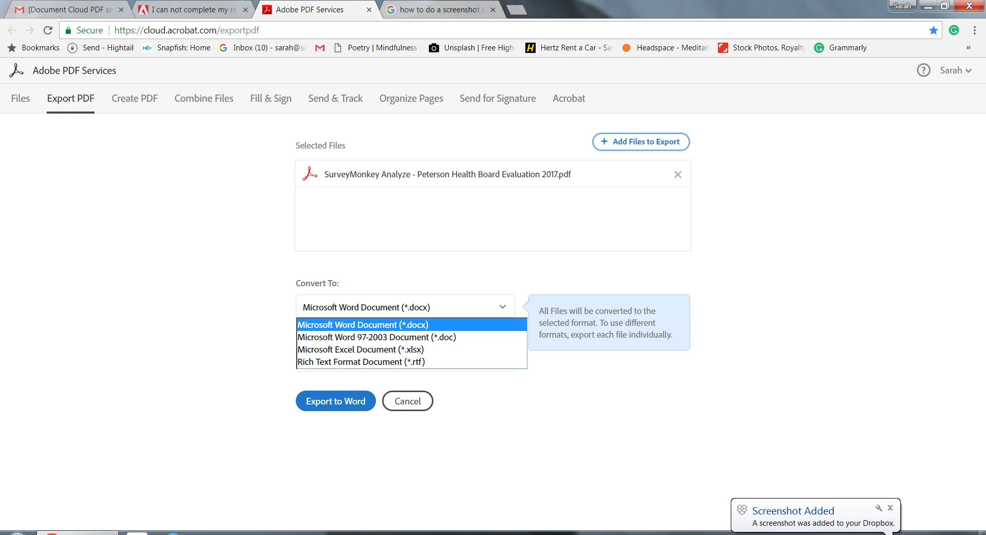This screenshot has width=986, height=535.
Task: Open the Combine Files tab
Action: (x=204, y=98)
